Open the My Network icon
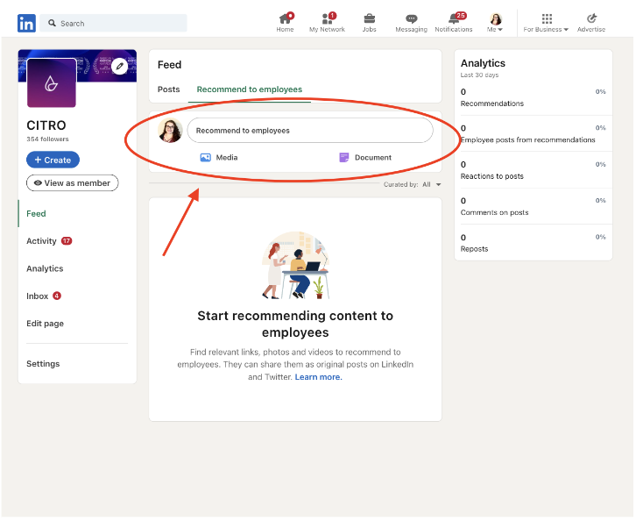The image size is (636, 528). coord(328,18)
